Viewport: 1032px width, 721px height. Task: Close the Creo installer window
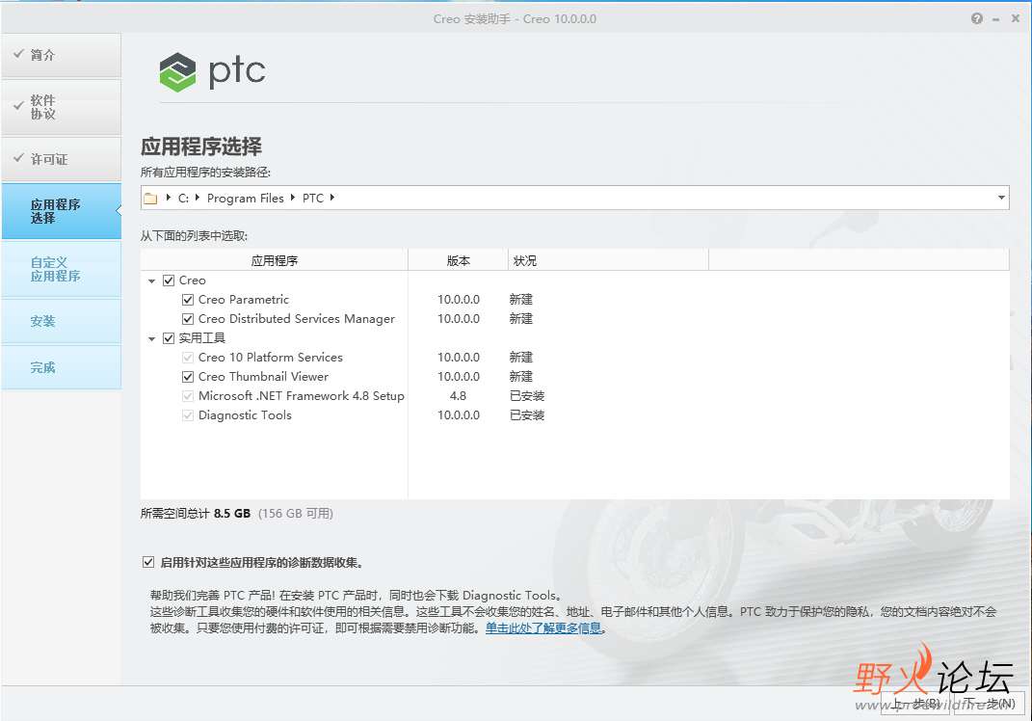[x=1016, y=18]
